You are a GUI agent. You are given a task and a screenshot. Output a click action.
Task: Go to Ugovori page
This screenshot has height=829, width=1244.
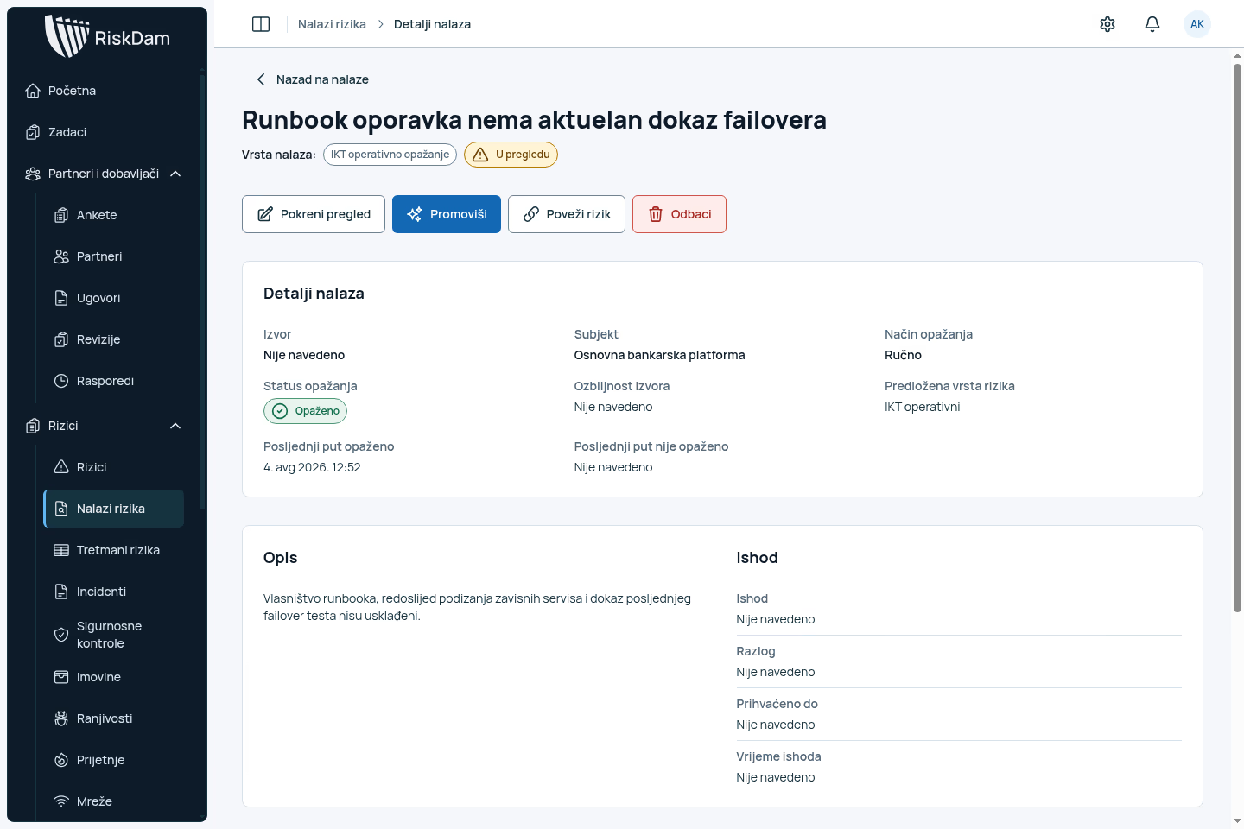coord(113,298)
